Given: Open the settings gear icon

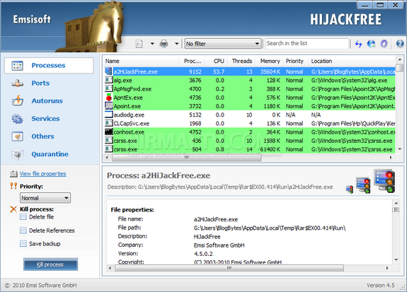Looking at the screenshot, I should click(x=384, y=44).
